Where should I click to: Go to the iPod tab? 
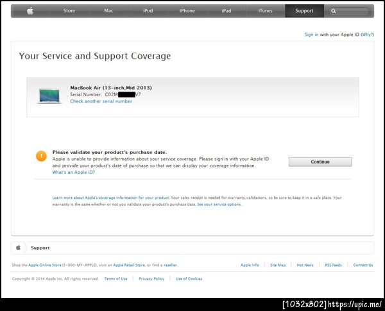pos(148,11)
